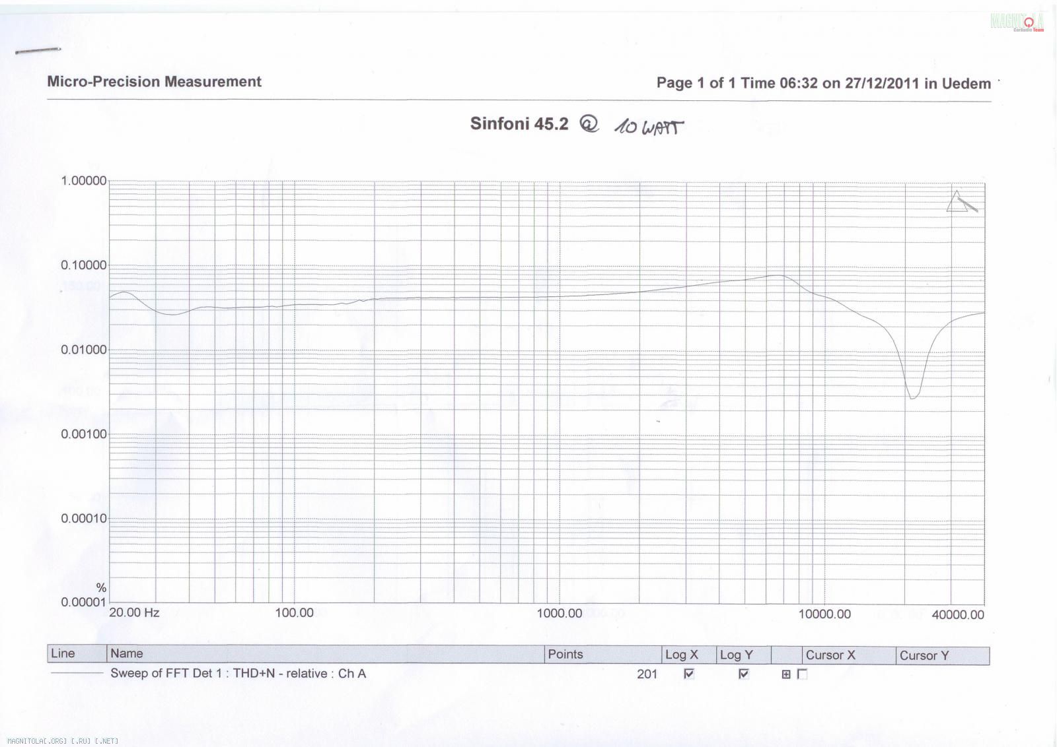Click the Magnitola CarAudio Team logo
Screen dimensions: 1057x747
pyautogui.click(x=1017, y=22)
